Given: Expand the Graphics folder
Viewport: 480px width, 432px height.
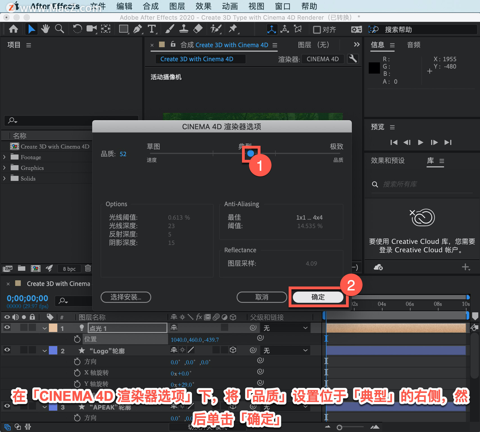Looking at the screenshot, I should [4, 168].
